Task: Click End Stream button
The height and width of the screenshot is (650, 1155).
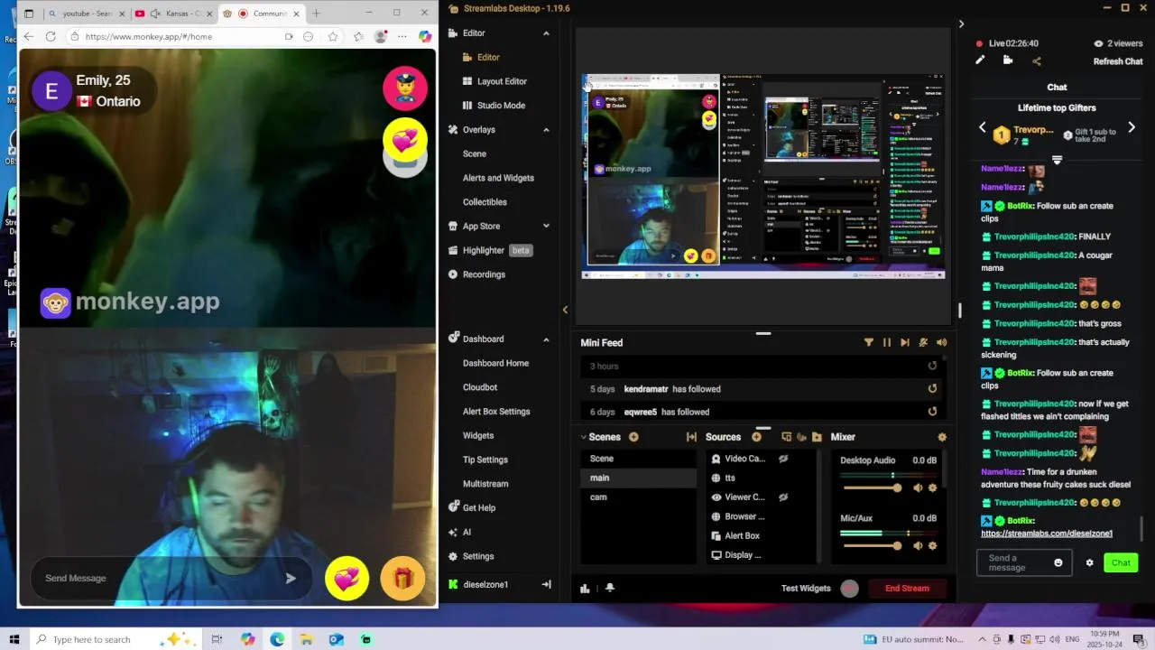Action: click(x=907, y=589)
